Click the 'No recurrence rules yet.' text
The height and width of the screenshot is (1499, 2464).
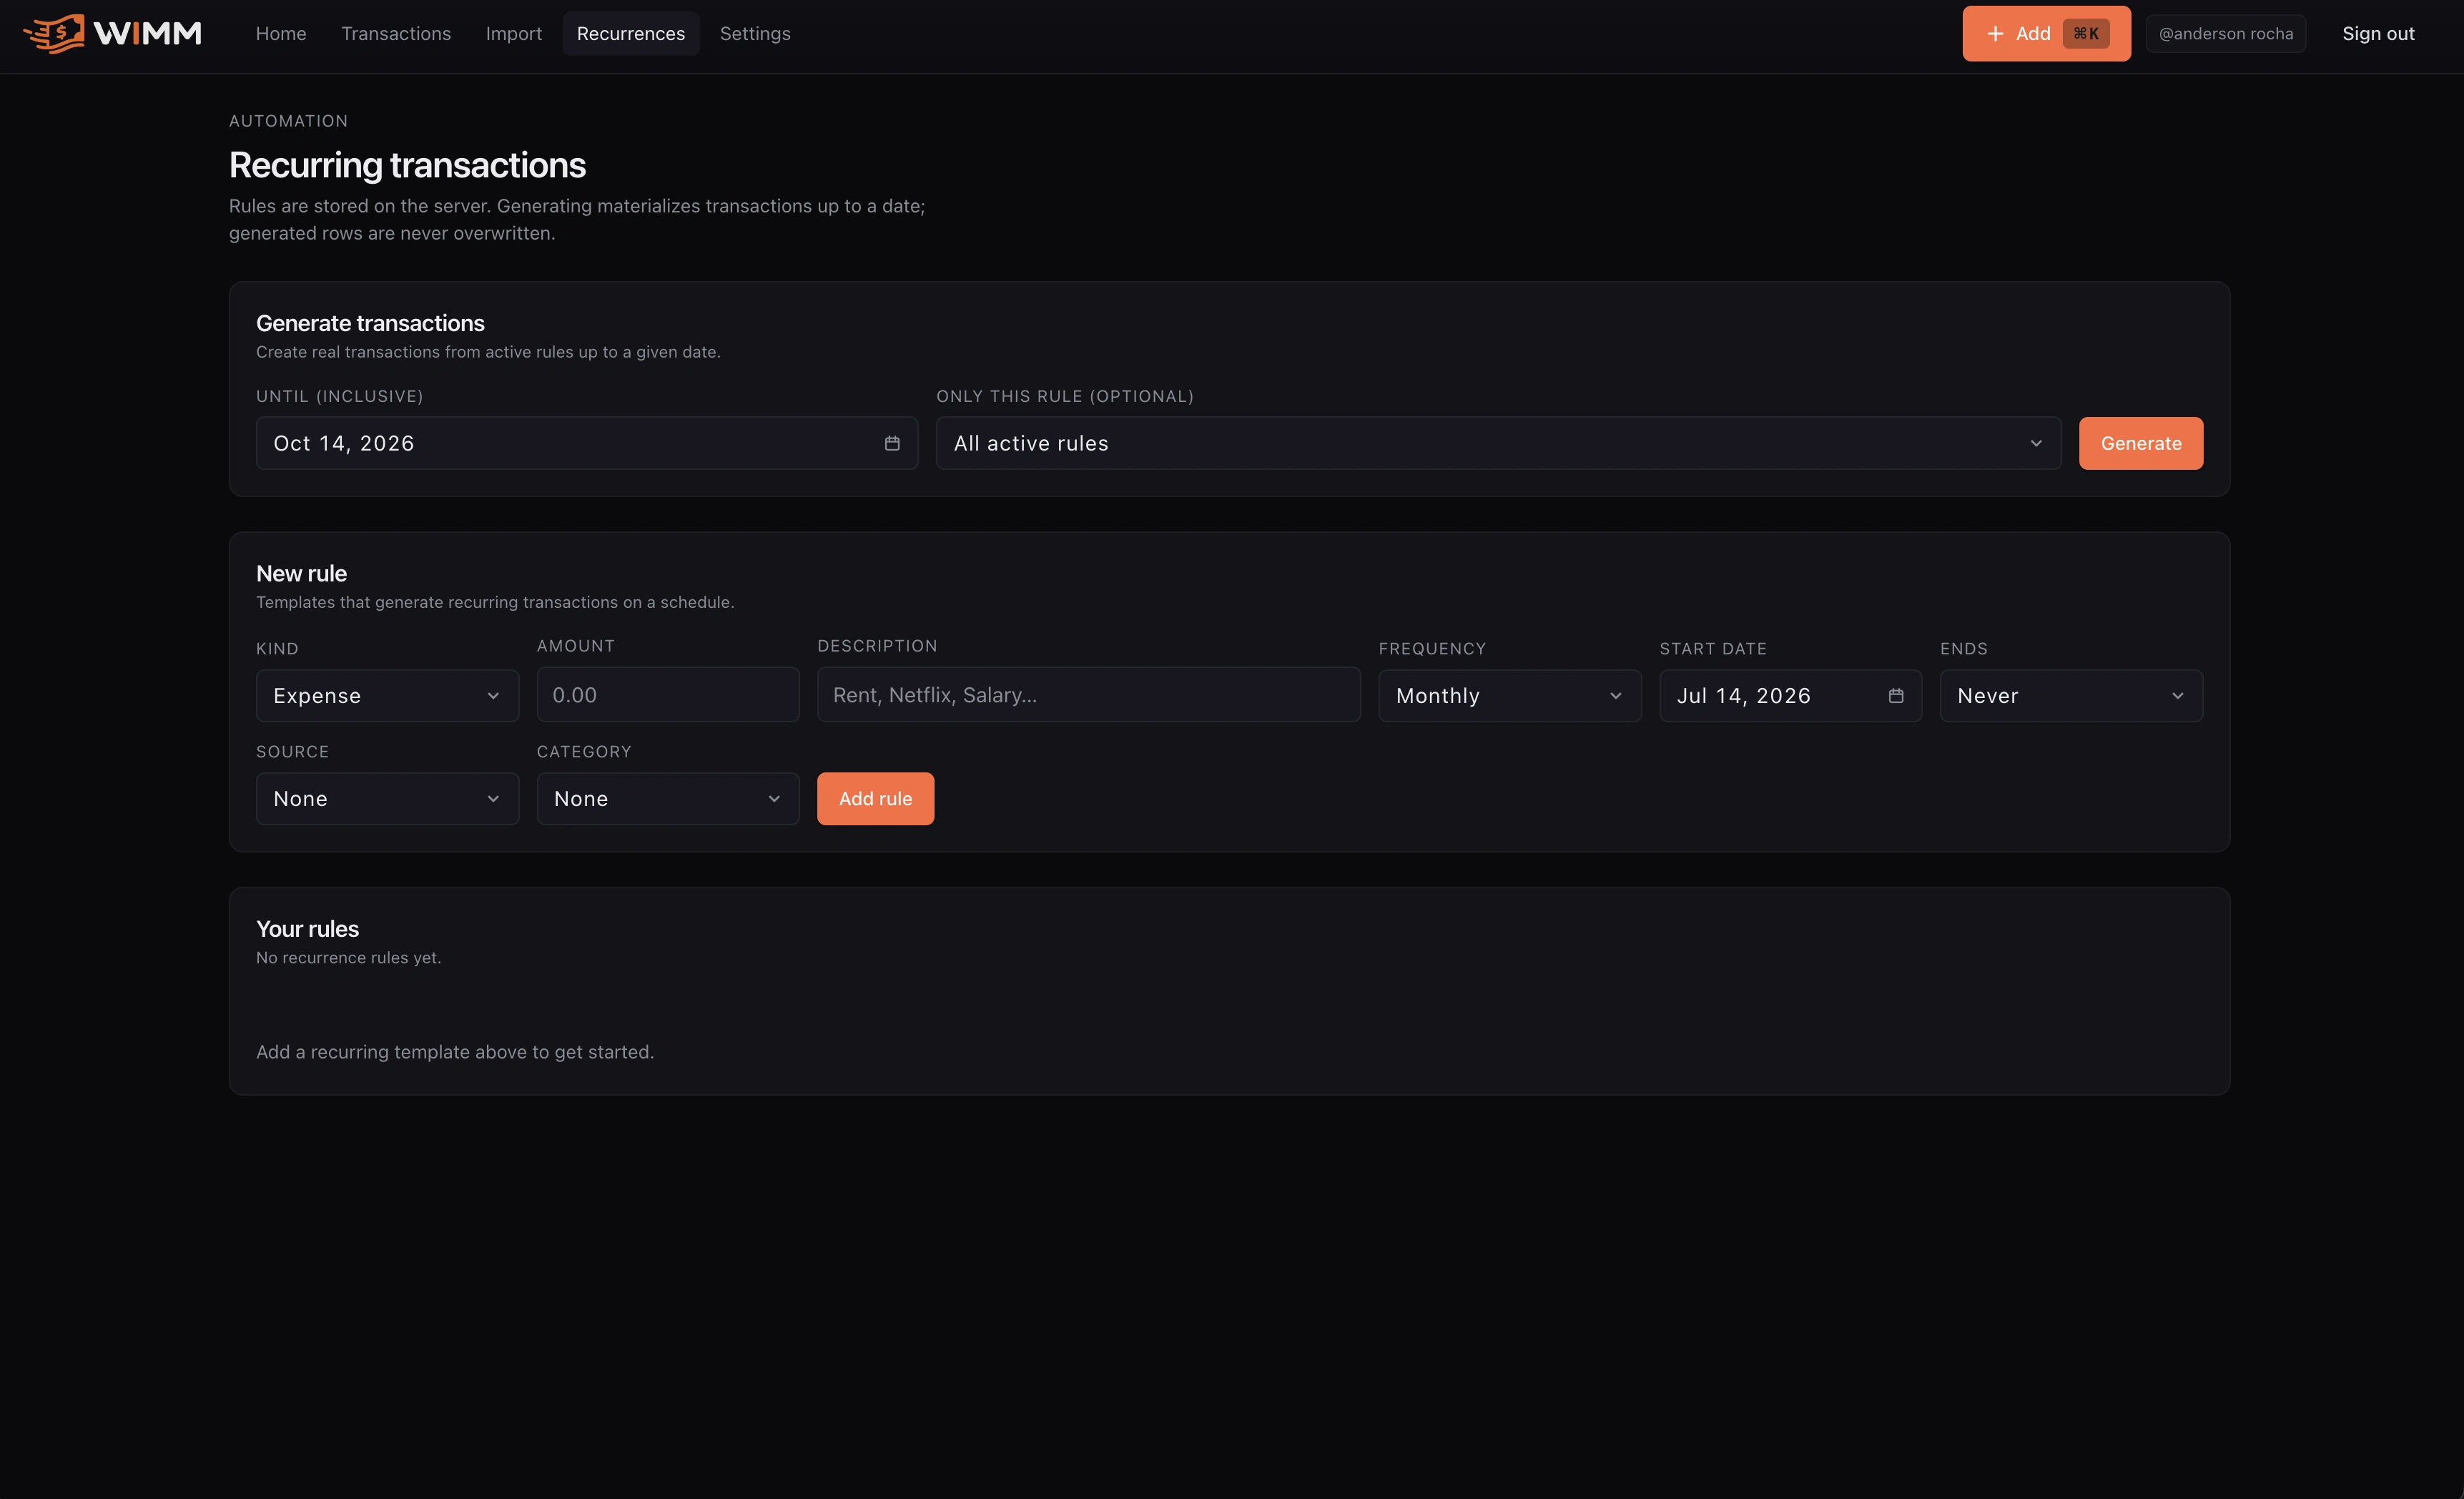coord(348,957)
